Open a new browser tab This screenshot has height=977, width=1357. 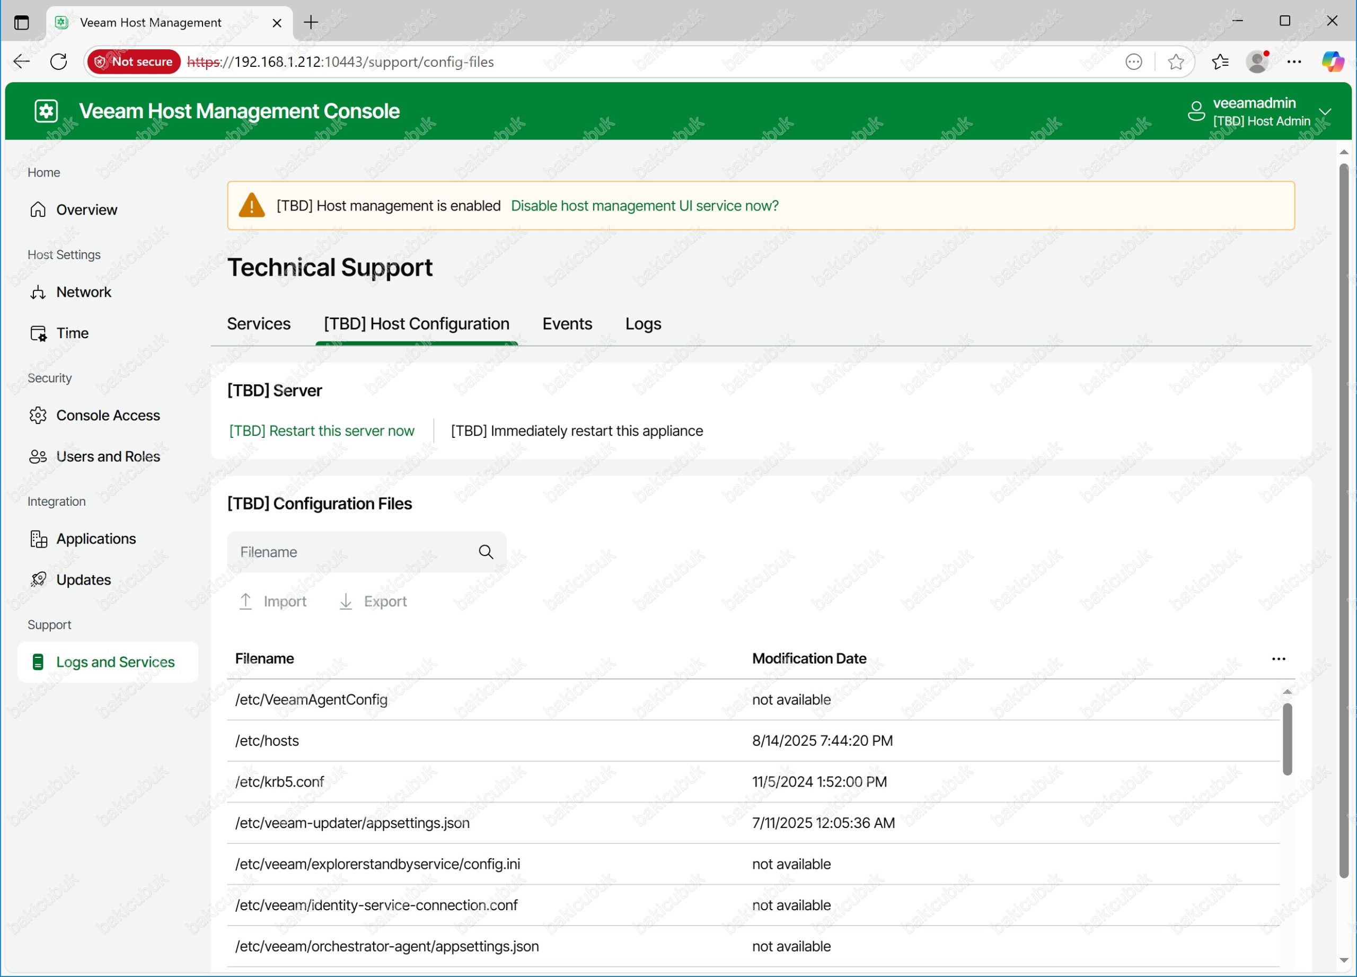[x=311, y=22]
